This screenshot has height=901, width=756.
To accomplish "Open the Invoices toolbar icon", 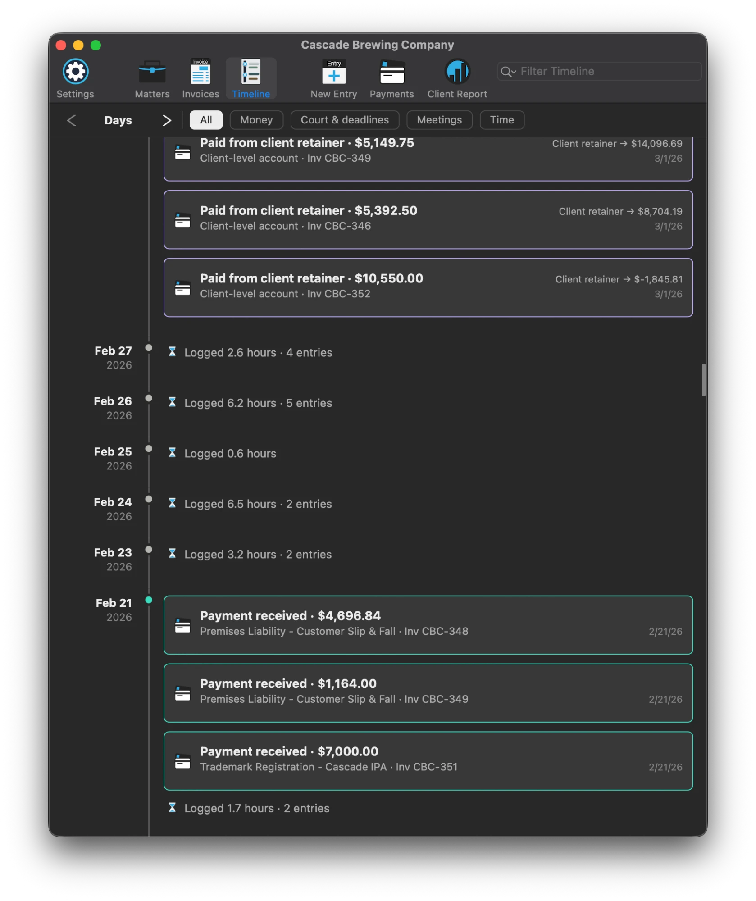I will tap(200, 72).
